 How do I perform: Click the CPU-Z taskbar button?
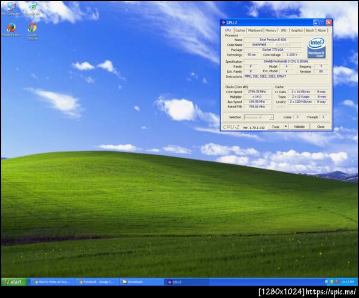coord(187,282)
